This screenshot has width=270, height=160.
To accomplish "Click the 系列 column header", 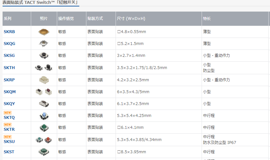I will coord(8,19).
